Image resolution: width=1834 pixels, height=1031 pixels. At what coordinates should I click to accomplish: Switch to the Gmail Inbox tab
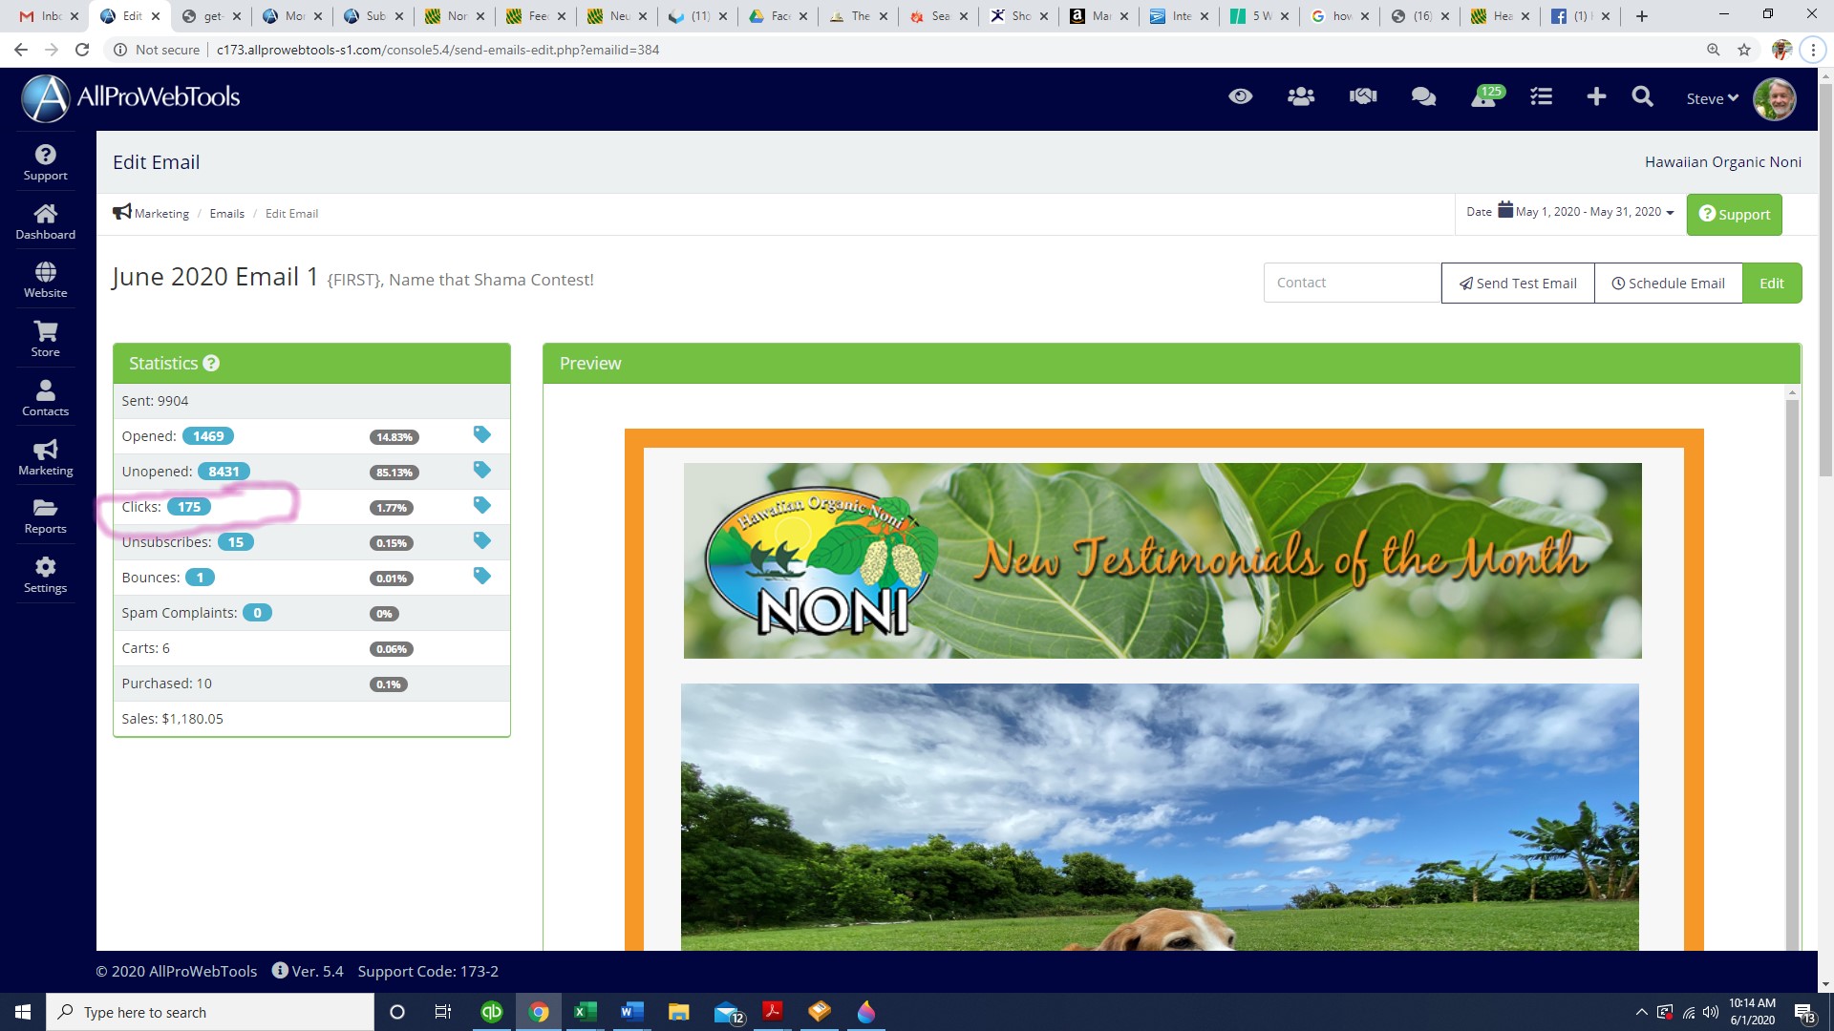(x=48, y=16)
